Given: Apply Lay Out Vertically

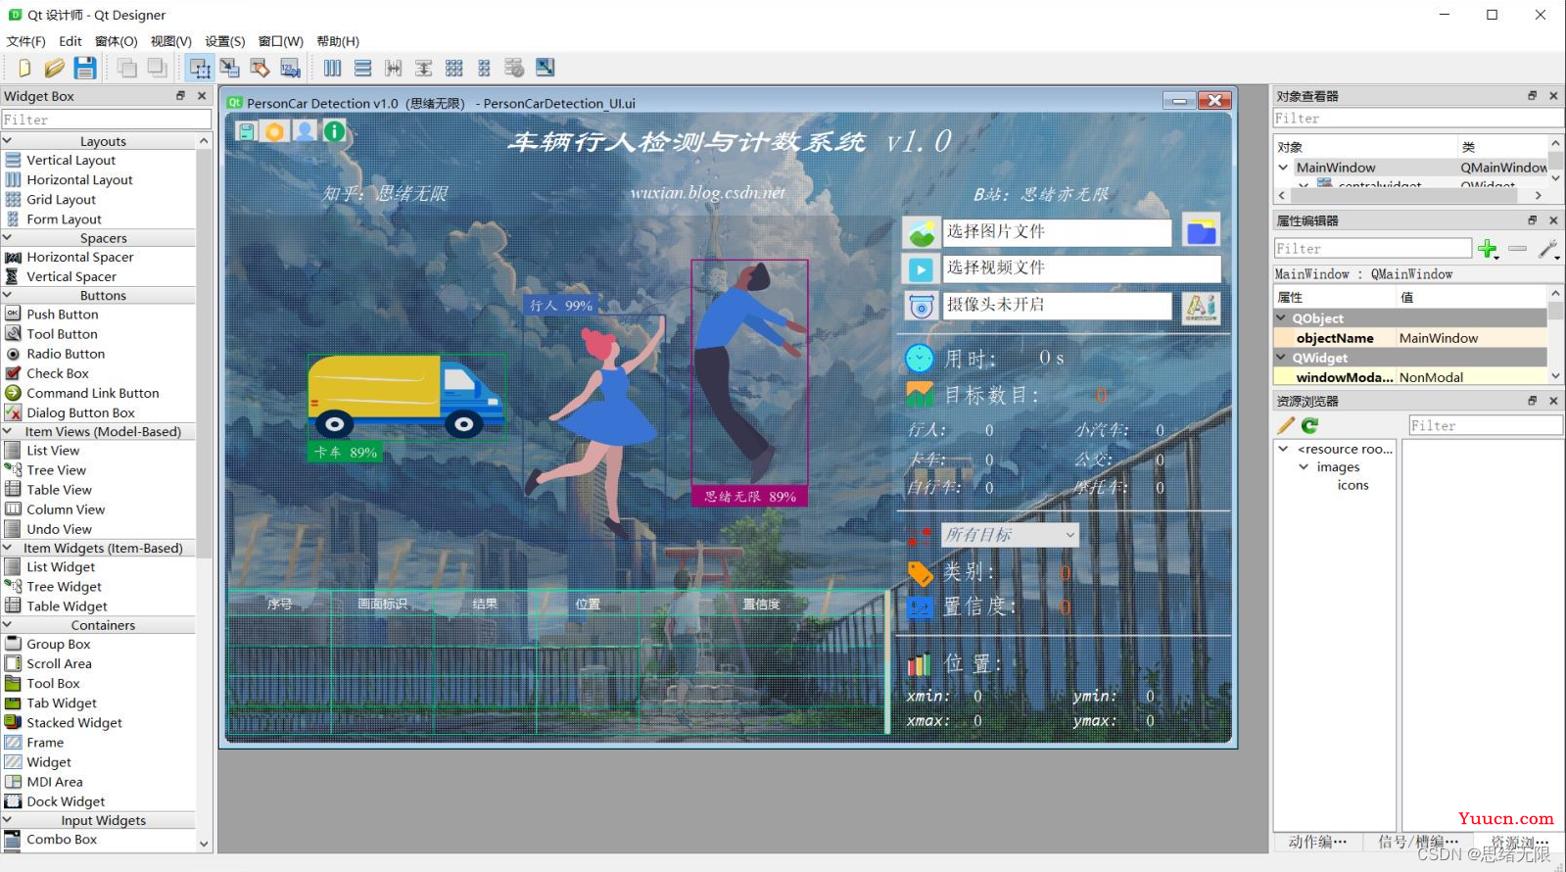Looking at the screenshot, I should click(363, 68).
